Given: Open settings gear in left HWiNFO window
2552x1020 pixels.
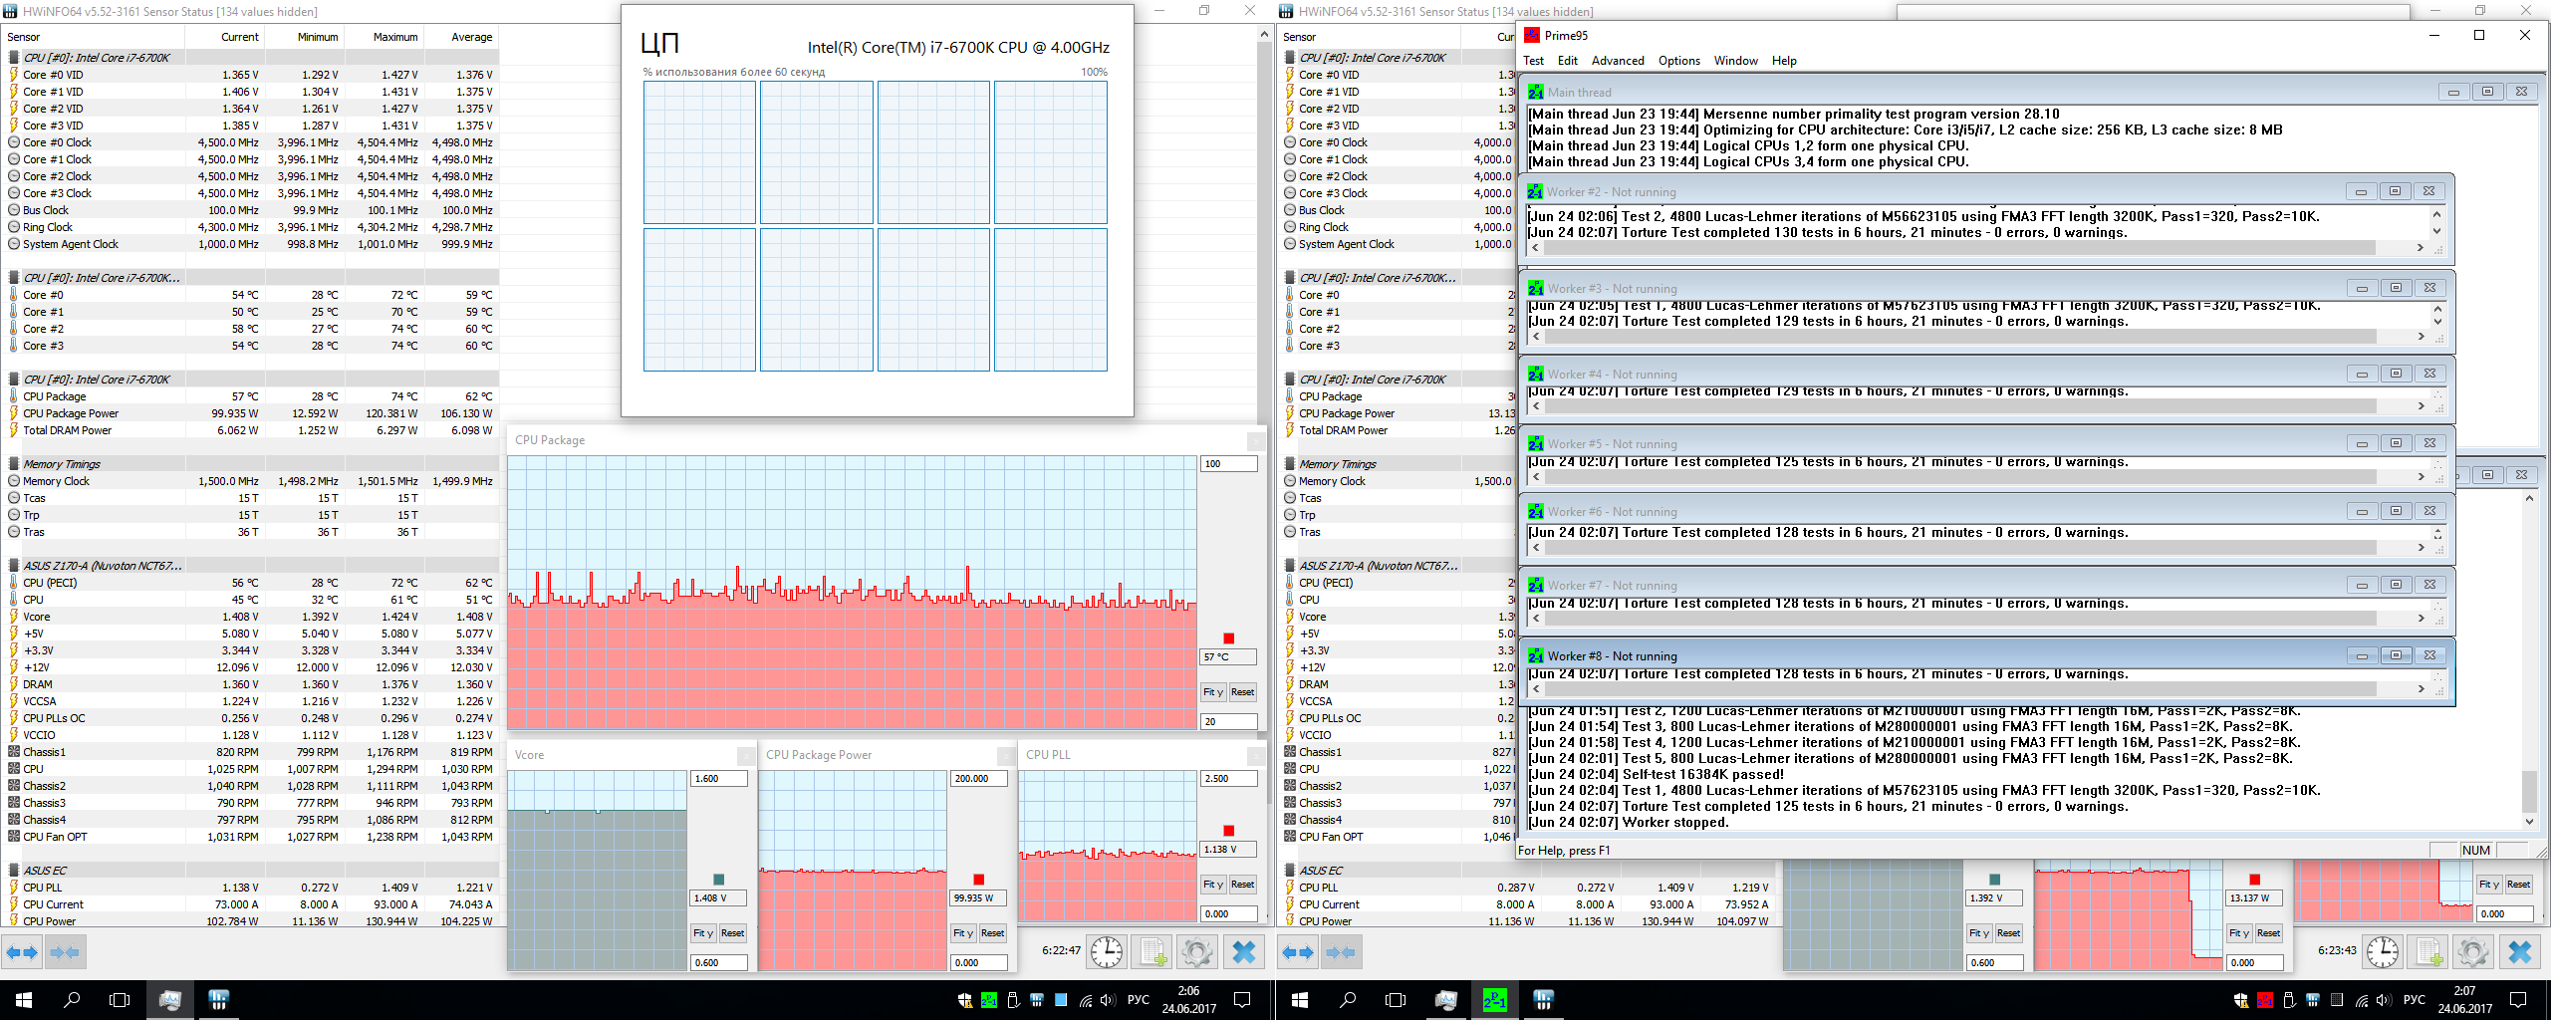Looking at the screenshot, I should (1197, 952).
